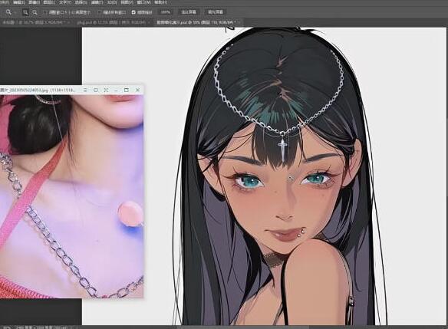The image size is (448, 329).
Task: Switch to the second document tab at 12.5%
Action: pos(113,22)
